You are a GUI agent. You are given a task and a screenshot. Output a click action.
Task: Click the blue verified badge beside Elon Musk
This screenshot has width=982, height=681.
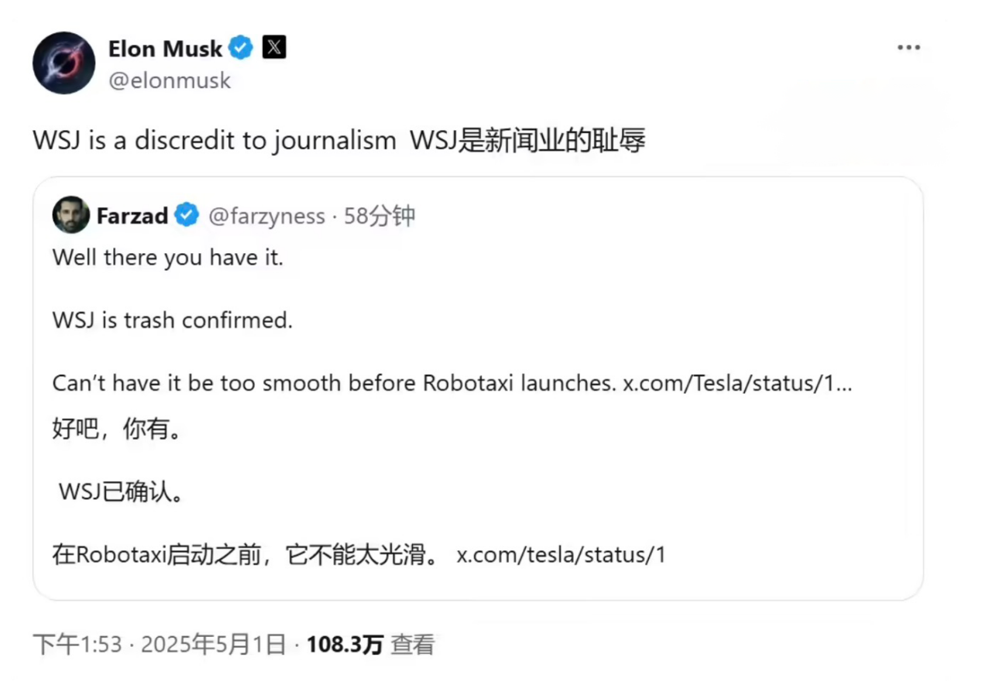tap(242, 48)
